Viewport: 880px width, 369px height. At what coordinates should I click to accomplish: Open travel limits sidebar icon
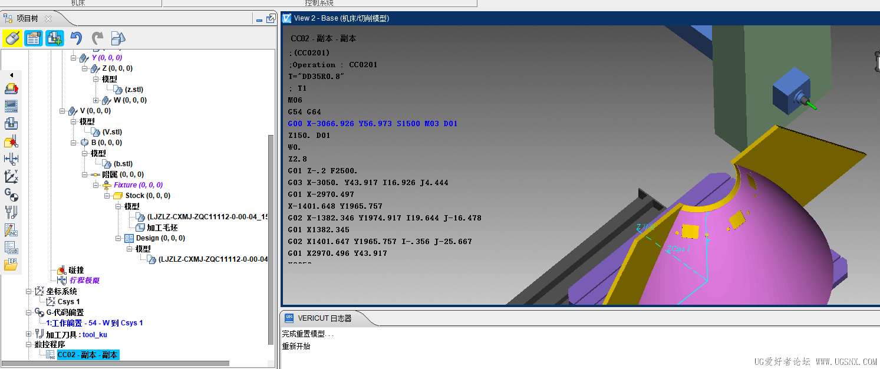click(11, 159)
